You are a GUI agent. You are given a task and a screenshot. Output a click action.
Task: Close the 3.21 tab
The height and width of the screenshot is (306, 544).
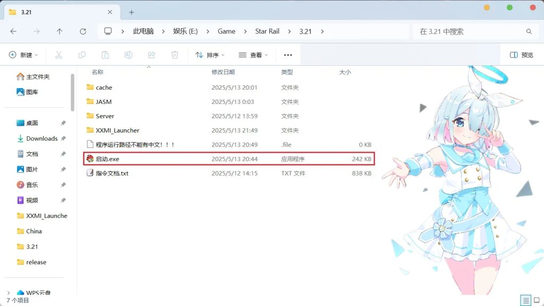coord(110,12)
